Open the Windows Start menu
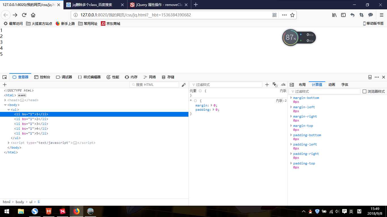Screen dimensions: 387x217 pos(7,211)
